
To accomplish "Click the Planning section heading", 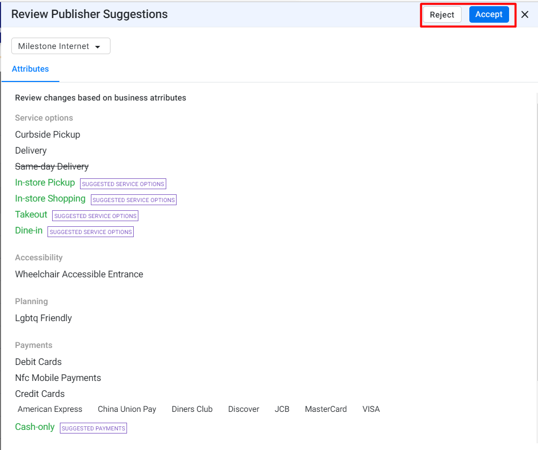I will pos(31,302).
